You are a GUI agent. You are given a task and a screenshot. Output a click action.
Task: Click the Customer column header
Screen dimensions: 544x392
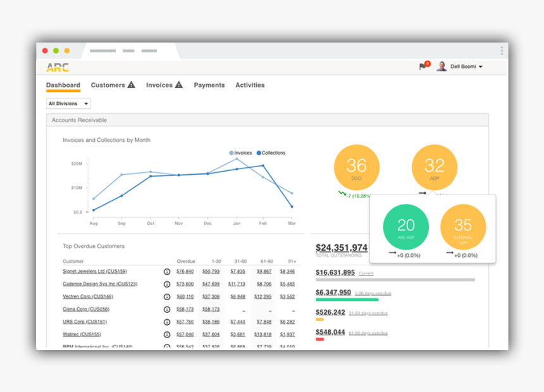tap(73, 261)
